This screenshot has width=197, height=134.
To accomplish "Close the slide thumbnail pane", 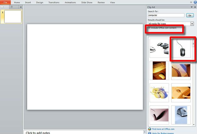I will 21,7.
